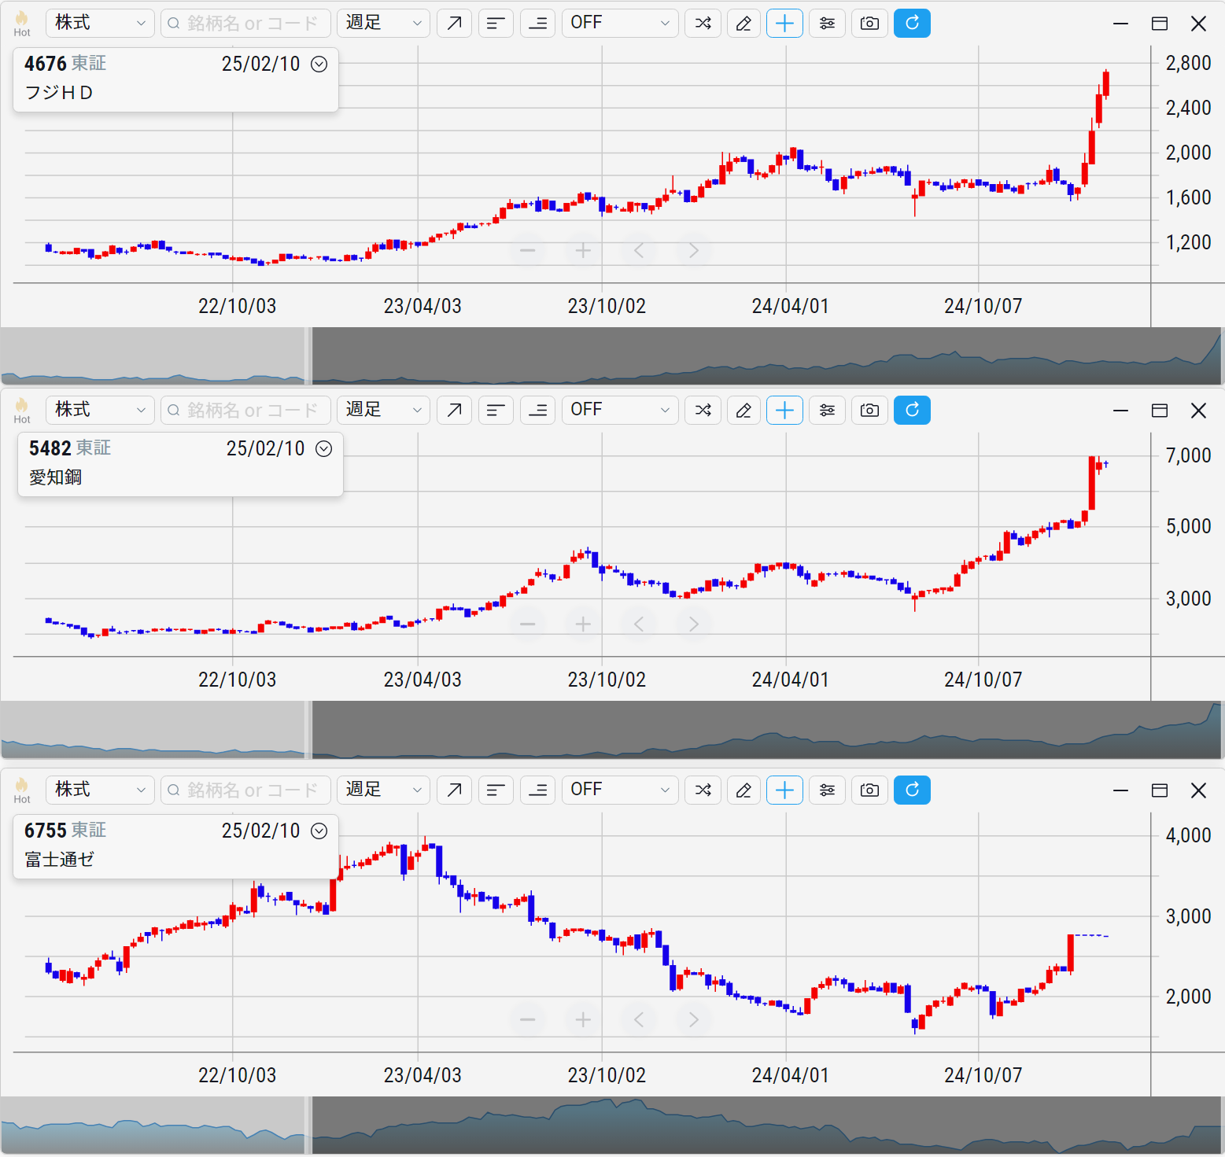Move 富士通ゼ chart back with left arrow
1225x1157 pixels.
tap(638, 1020)
